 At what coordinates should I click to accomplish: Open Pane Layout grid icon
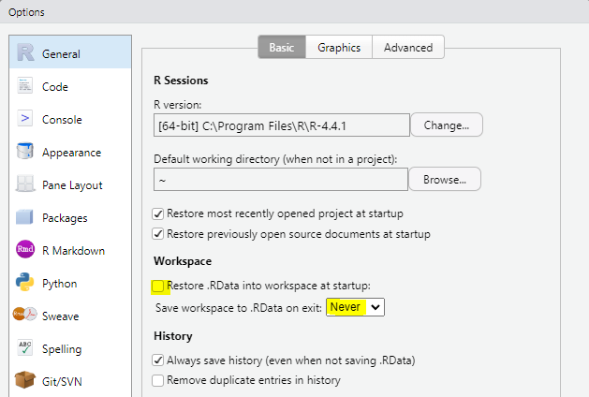pos(25,184)
